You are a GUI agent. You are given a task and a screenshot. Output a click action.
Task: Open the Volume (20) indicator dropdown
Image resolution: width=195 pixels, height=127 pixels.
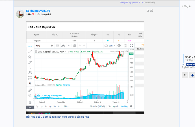click(45, 85)
